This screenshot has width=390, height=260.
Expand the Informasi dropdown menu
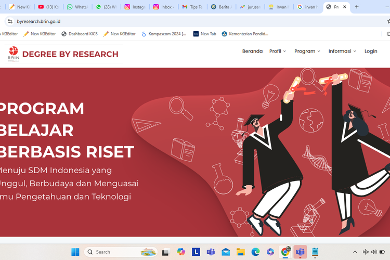point(342,51)
